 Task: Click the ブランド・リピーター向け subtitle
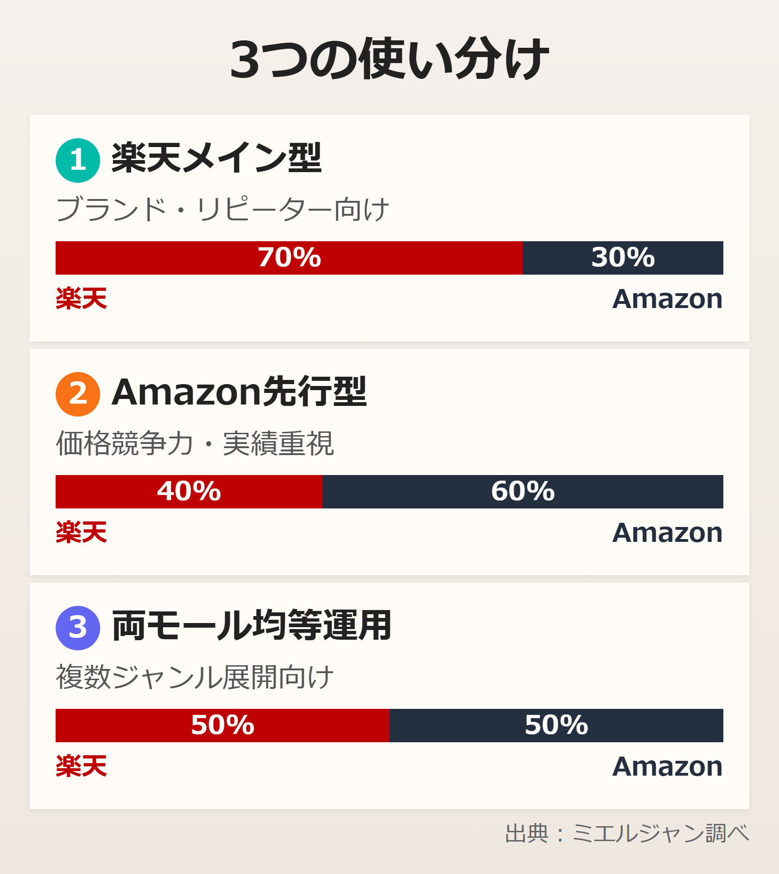coord(223,210)
